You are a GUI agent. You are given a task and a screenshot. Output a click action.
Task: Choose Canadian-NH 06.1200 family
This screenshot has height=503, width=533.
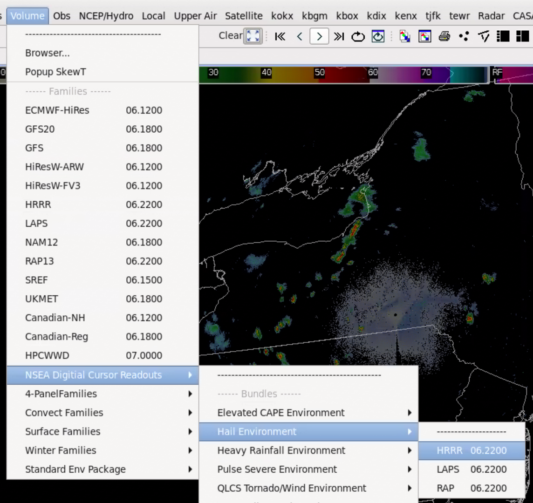click(x=102, y=318)
